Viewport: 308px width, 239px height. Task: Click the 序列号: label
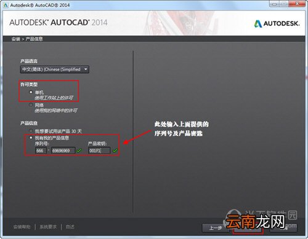point(42,144)
